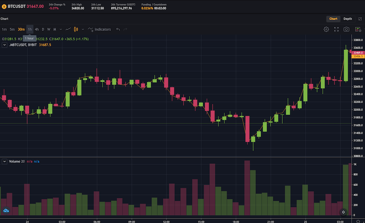Image resolution: width=365 pixels, height=223 pixels.
Task: Set the interval to 4h
Action: pos(36,29)
